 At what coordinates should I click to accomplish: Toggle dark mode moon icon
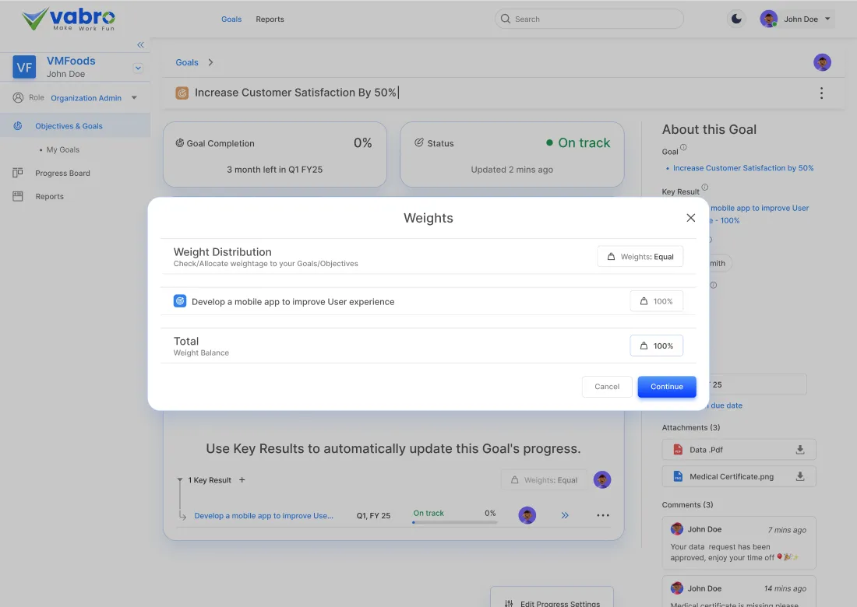coord(736,19)
